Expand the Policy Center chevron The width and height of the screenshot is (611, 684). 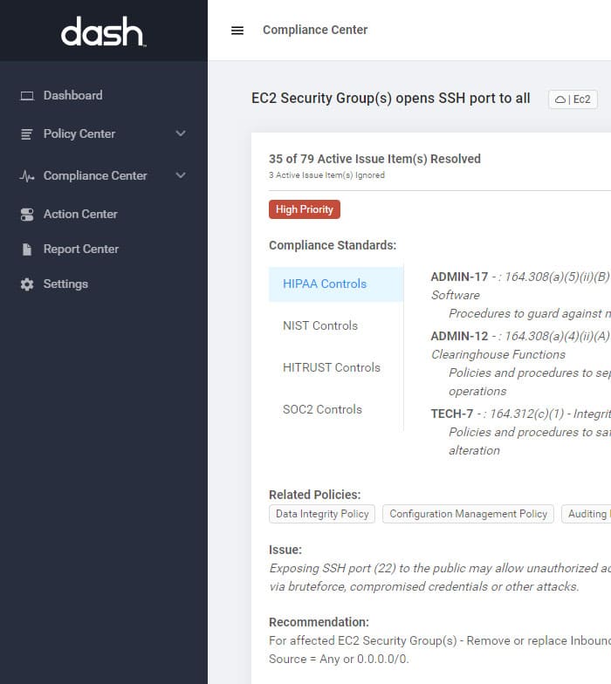181,133
